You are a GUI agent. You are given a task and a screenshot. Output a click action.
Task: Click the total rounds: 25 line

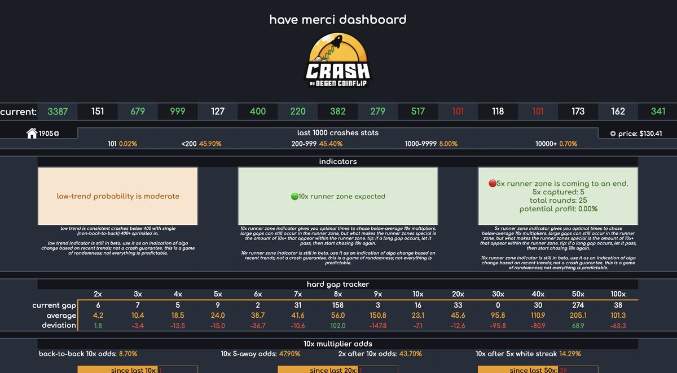(x=558, y=201)
